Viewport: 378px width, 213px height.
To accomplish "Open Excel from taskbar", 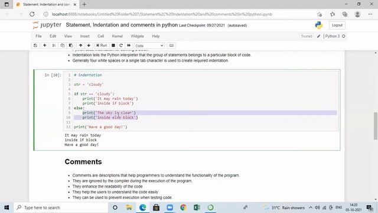I will (x=197, y=208).
